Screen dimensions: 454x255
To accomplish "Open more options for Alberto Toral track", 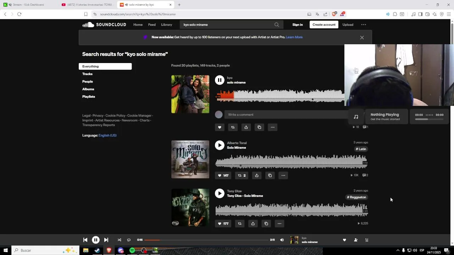I will click(x=283, y=175).
